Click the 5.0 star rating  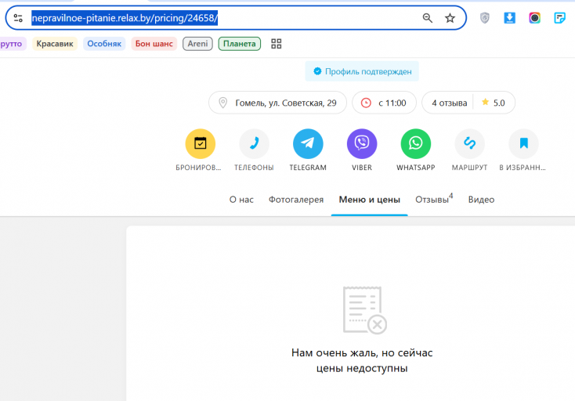click(x=494, y=103)
